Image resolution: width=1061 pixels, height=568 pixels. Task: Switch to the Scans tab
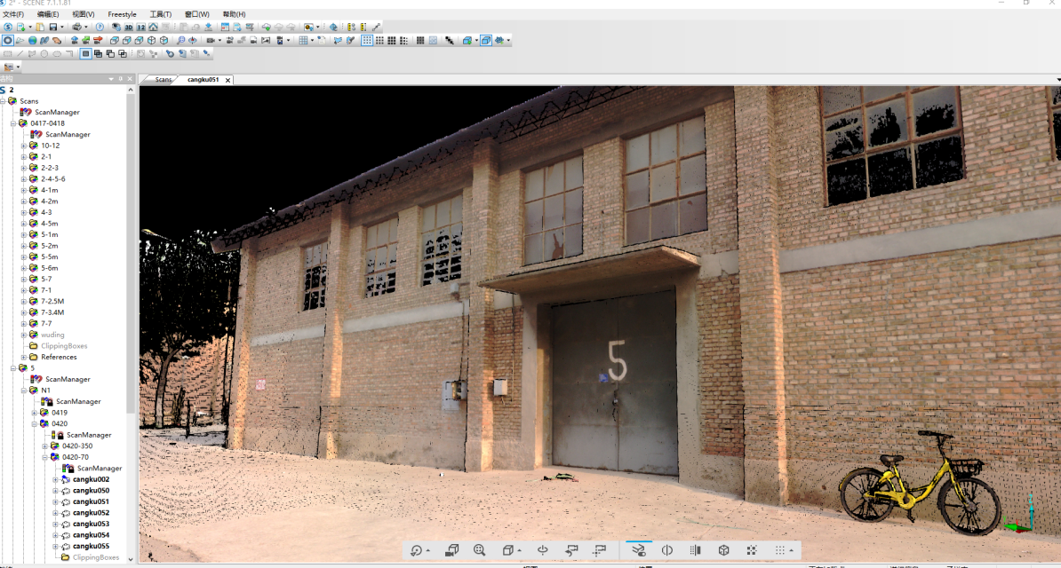click(163, 80)
